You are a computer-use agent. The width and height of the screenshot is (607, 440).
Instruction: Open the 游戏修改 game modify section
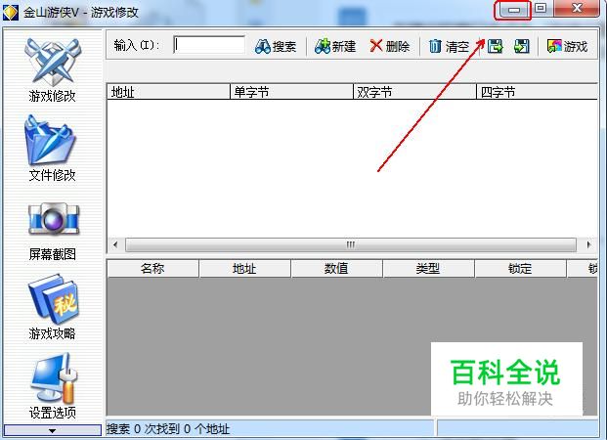pos(52,70)
